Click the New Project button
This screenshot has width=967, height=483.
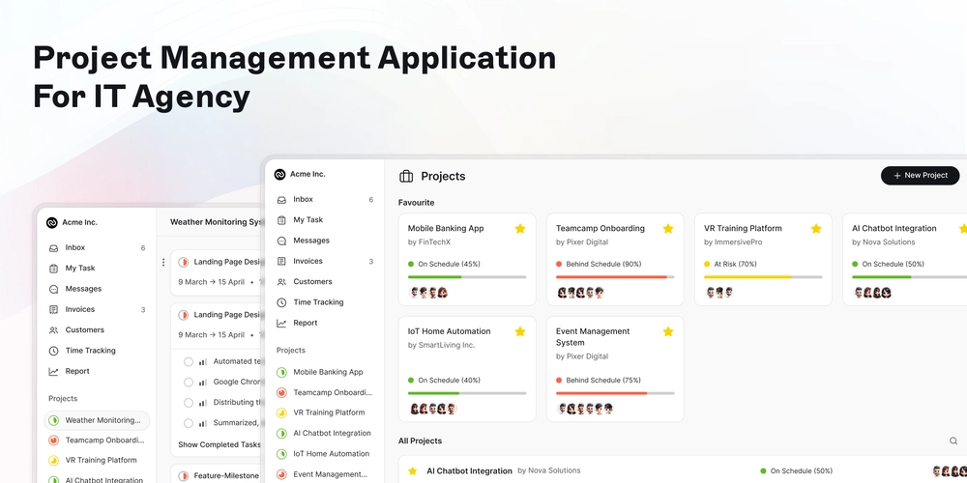click(x=920, y=176)
